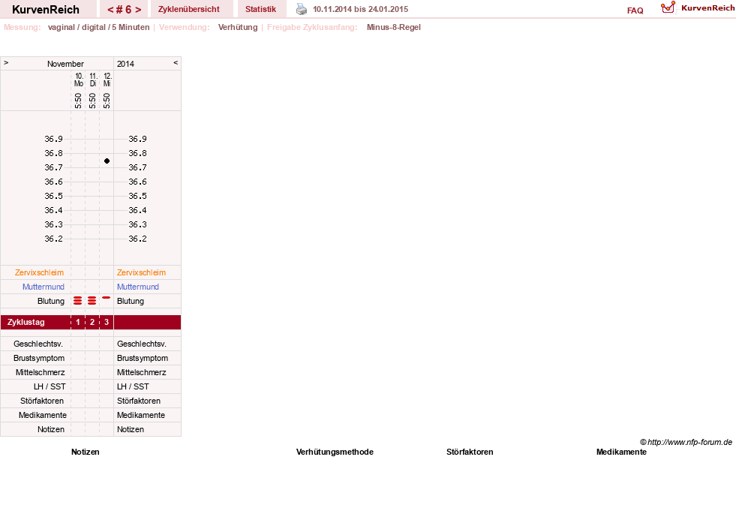
Task: Open the KurvenReich text link at top right
Action: tap(707, 8)
